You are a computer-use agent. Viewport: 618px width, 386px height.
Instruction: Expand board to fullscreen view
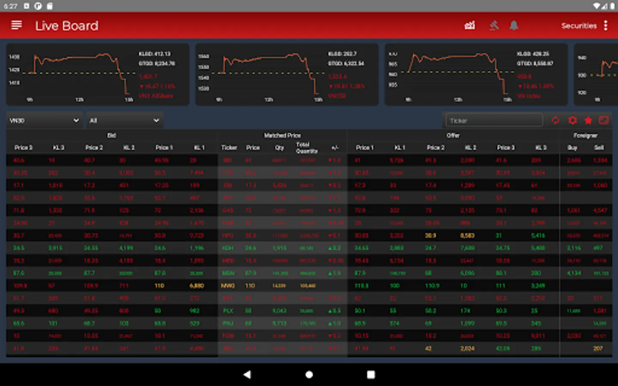(604, 121)
